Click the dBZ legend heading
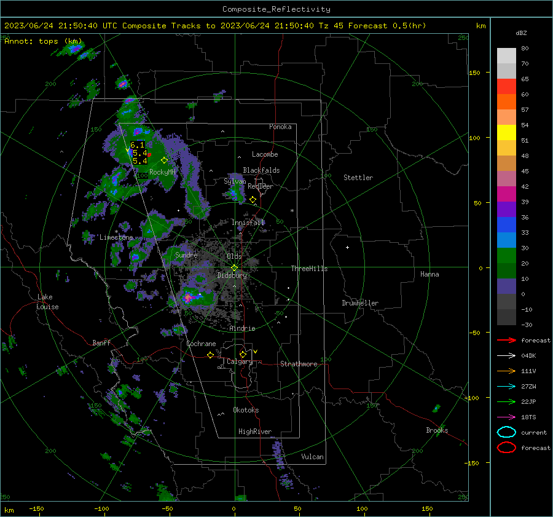The image size is (553, 517). [x=521, y=33]
